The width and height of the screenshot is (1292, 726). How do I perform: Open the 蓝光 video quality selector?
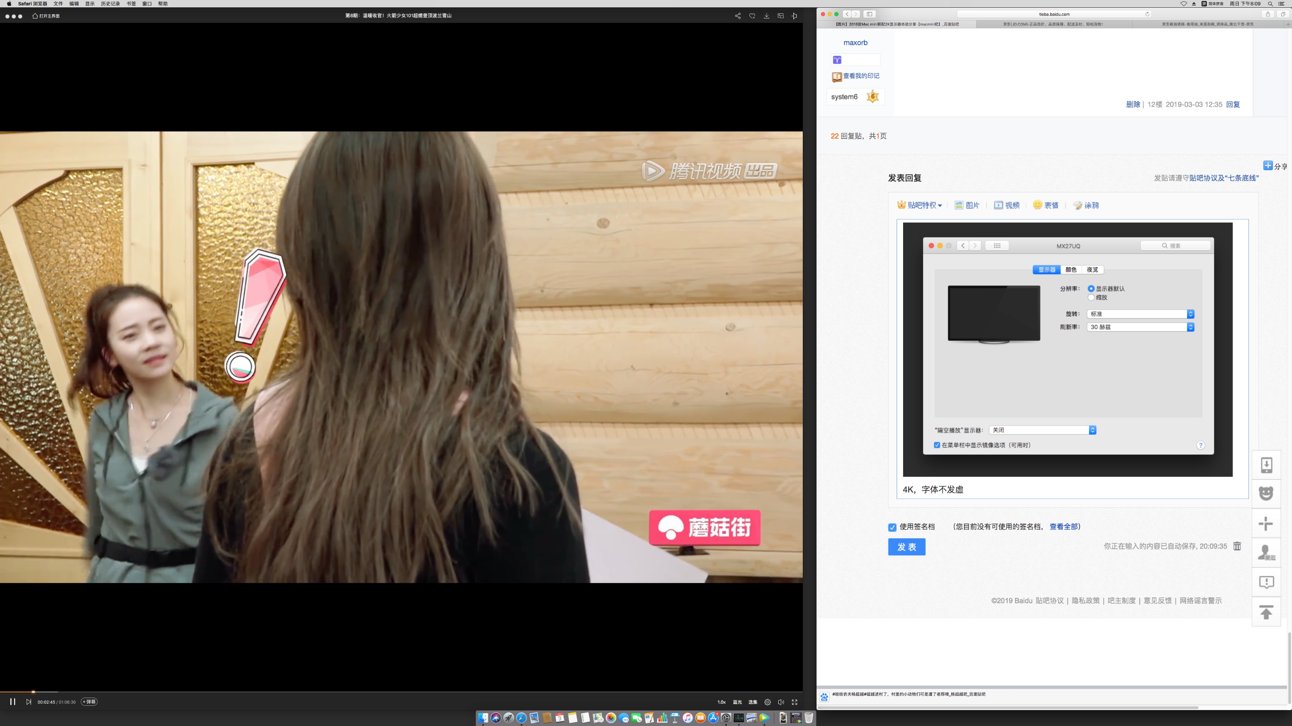tap(737, 702)
